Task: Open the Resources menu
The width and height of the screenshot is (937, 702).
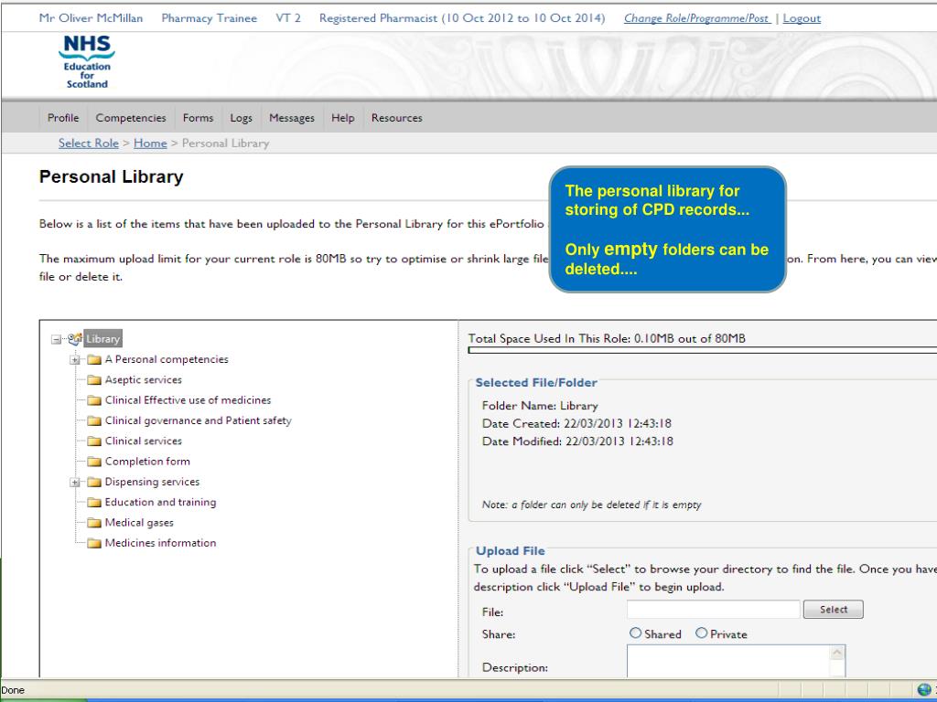Action: pos(397,118)
